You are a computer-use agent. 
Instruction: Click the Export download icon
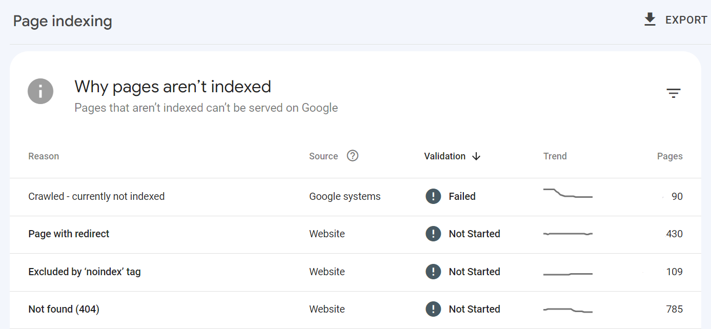650,20
